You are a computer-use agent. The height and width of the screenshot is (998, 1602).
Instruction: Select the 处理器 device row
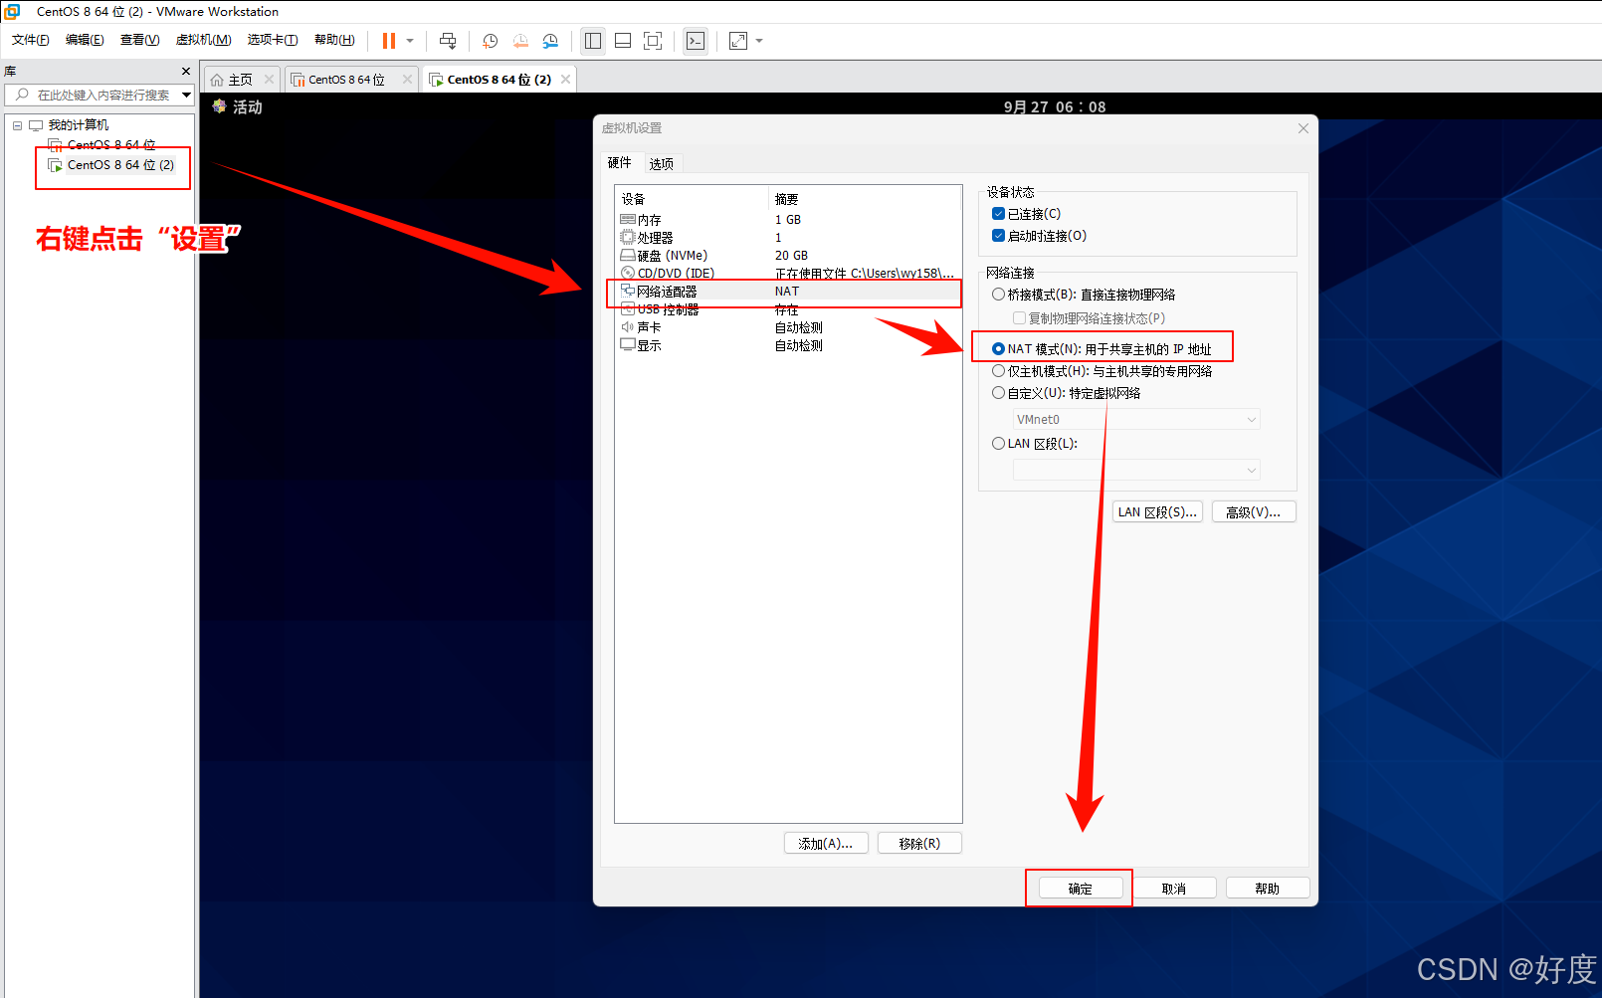click(x=788, y=237)
